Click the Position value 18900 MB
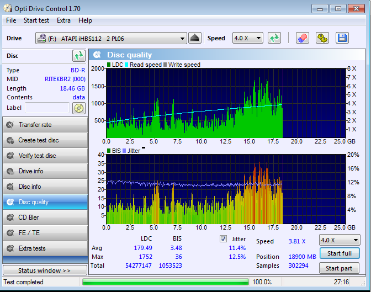The height and width of the screenshot is (292, 371). 303,257
